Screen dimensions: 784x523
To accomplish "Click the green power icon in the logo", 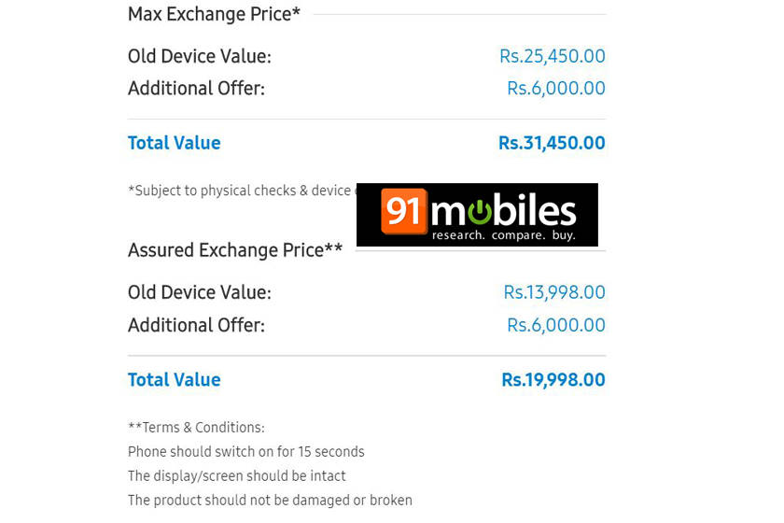I will pyautogui.click(x=479, y=213).
